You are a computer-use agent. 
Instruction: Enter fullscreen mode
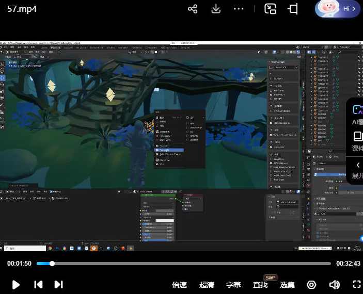pyautogui.click(x=356, y=285)
